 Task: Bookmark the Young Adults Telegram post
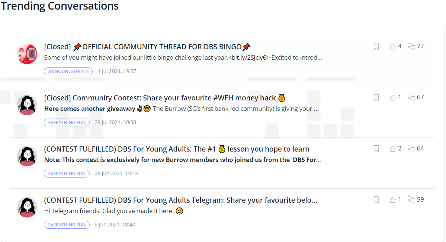[x=376, y=200]
